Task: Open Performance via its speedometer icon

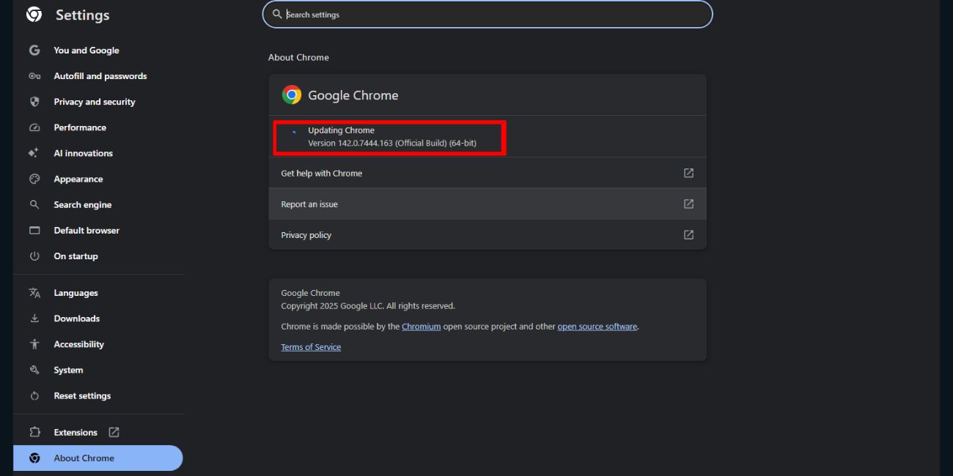Action: coord(34,127)
